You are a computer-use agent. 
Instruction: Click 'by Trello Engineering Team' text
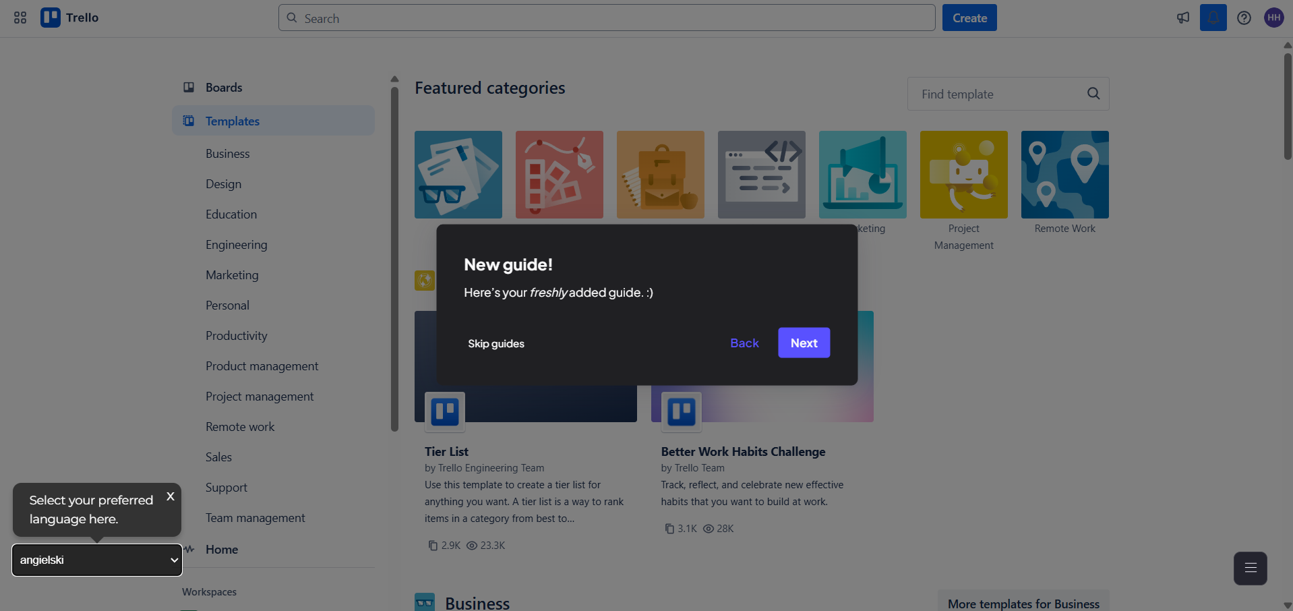[485, 468]
